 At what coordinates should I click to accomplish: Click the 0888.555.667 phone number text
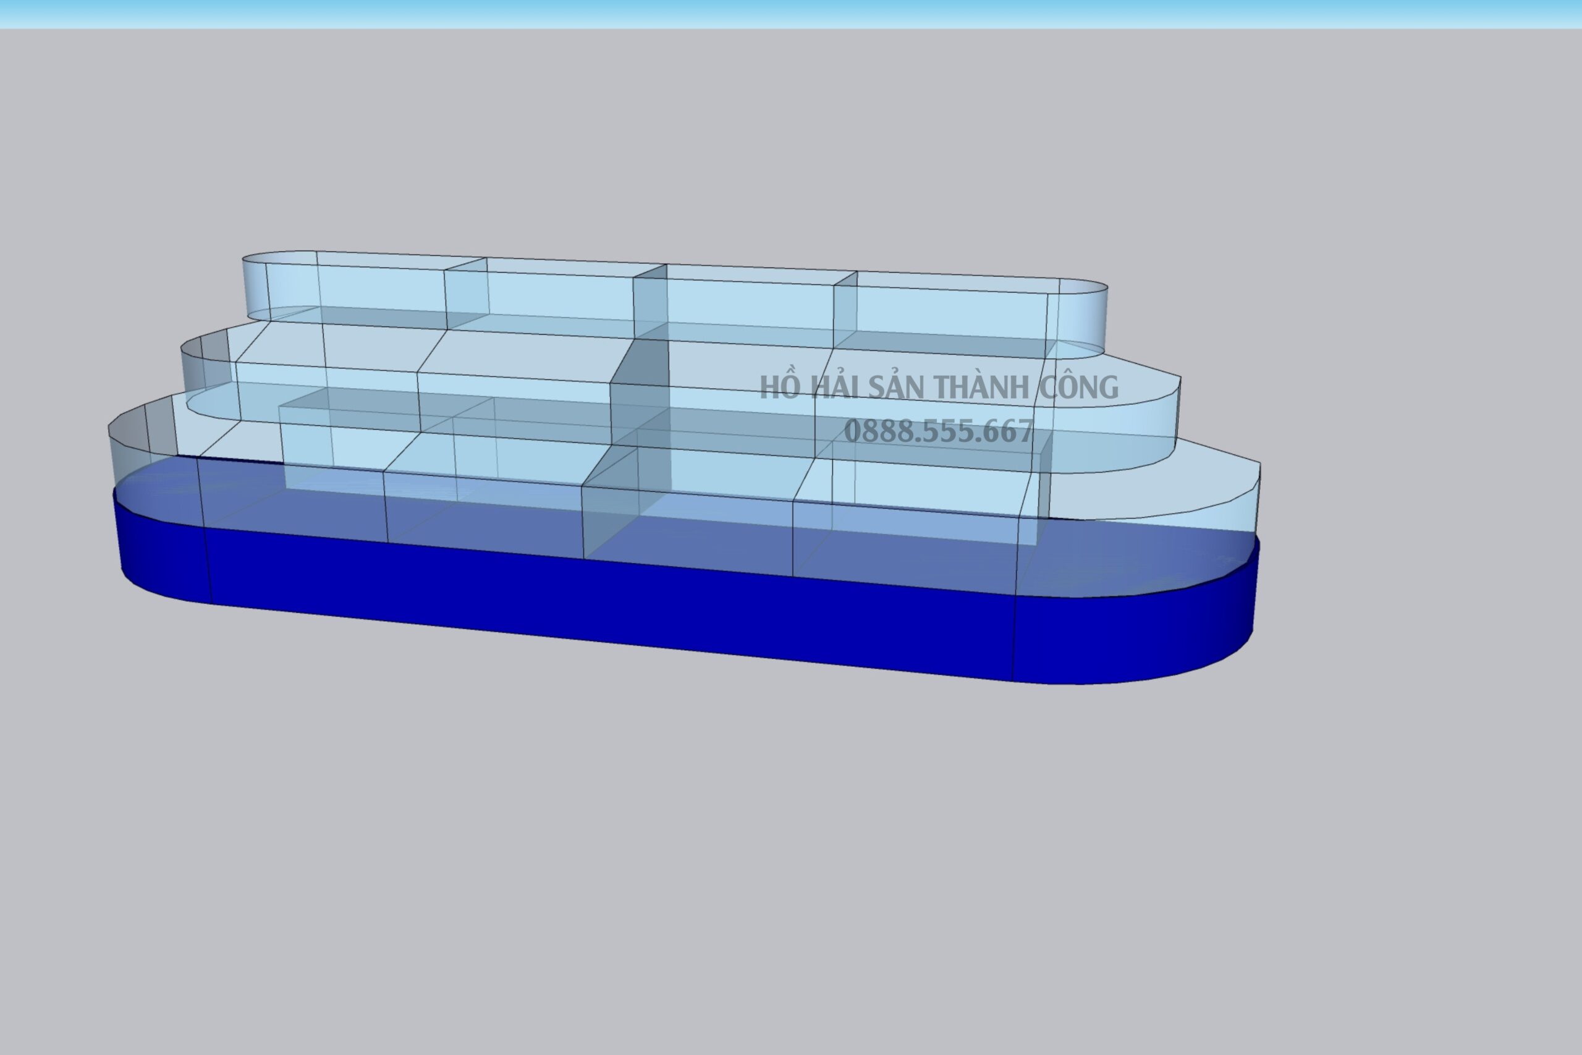pyautogui.click(x=938, y=431)
